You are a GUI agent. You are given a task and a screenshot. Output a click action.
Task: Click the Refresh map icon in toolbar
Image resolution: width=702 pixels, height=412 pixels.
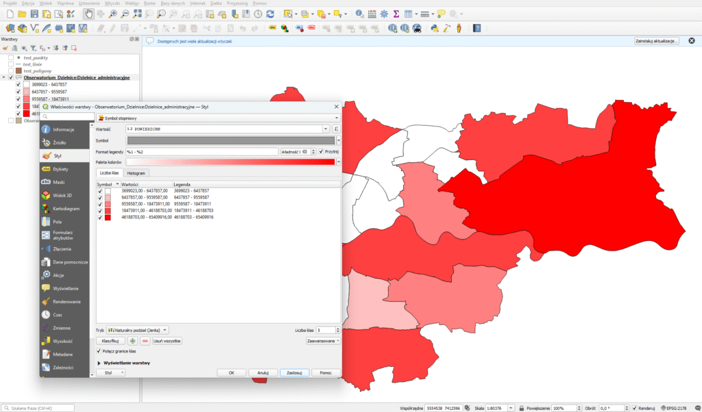(270, 14)
